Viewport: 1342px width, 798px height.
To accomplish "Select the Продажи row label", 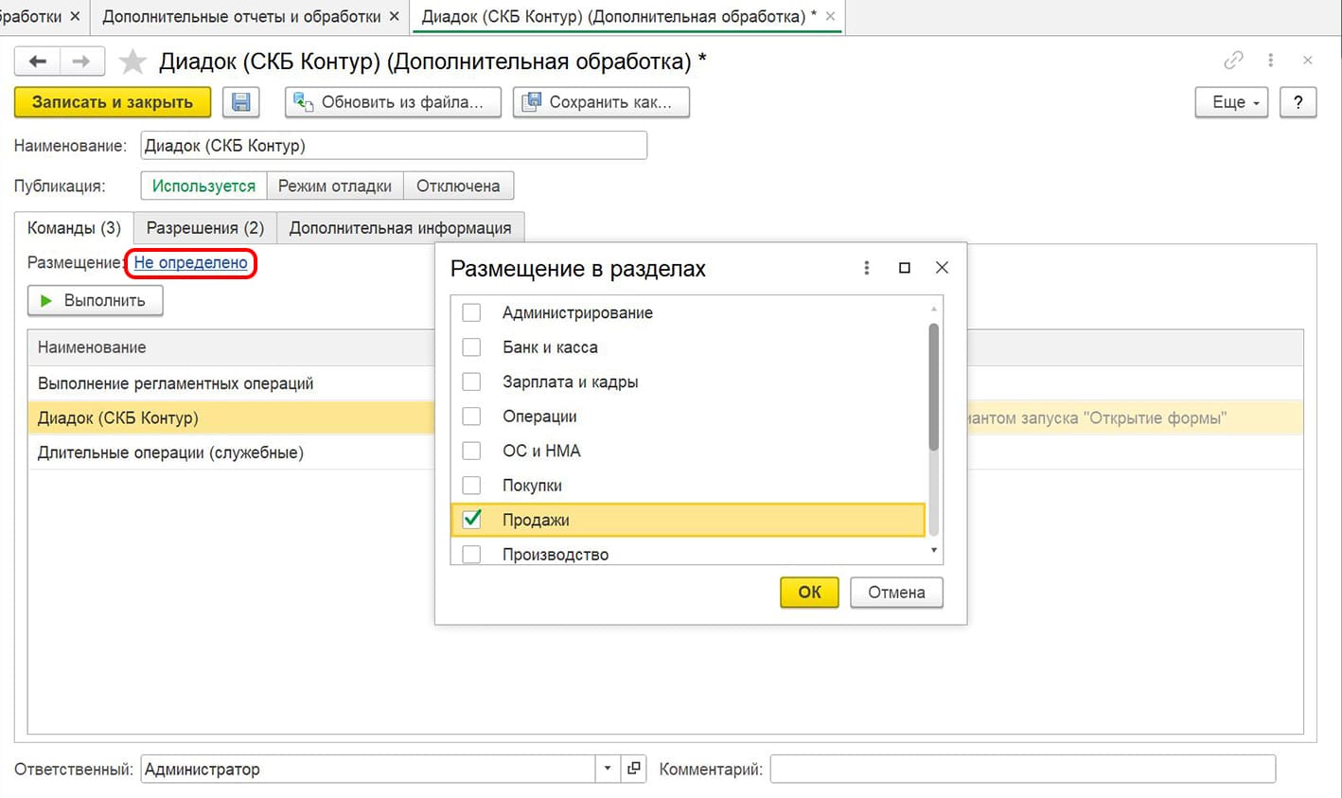I will [536, 520].
